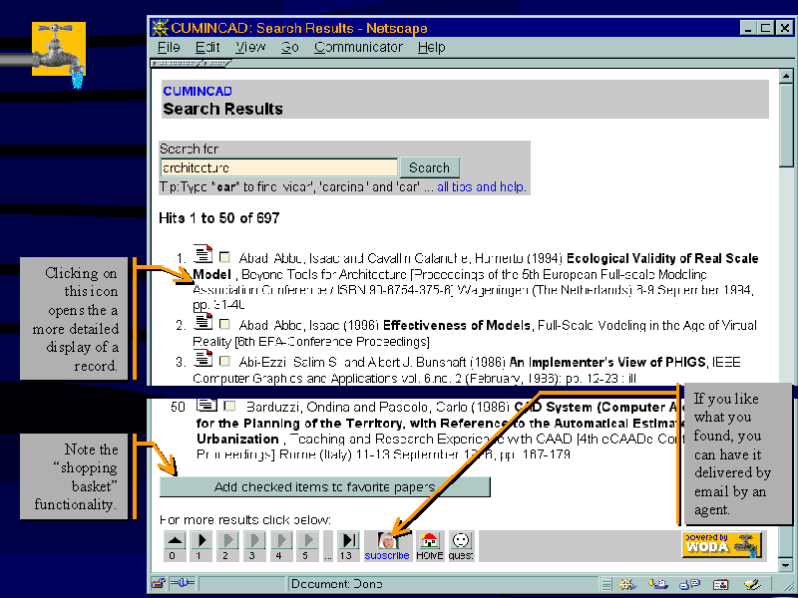The image size is (798, 598).
Task: Check the box for Ecological Validity record
Action: tap(224, 258)
